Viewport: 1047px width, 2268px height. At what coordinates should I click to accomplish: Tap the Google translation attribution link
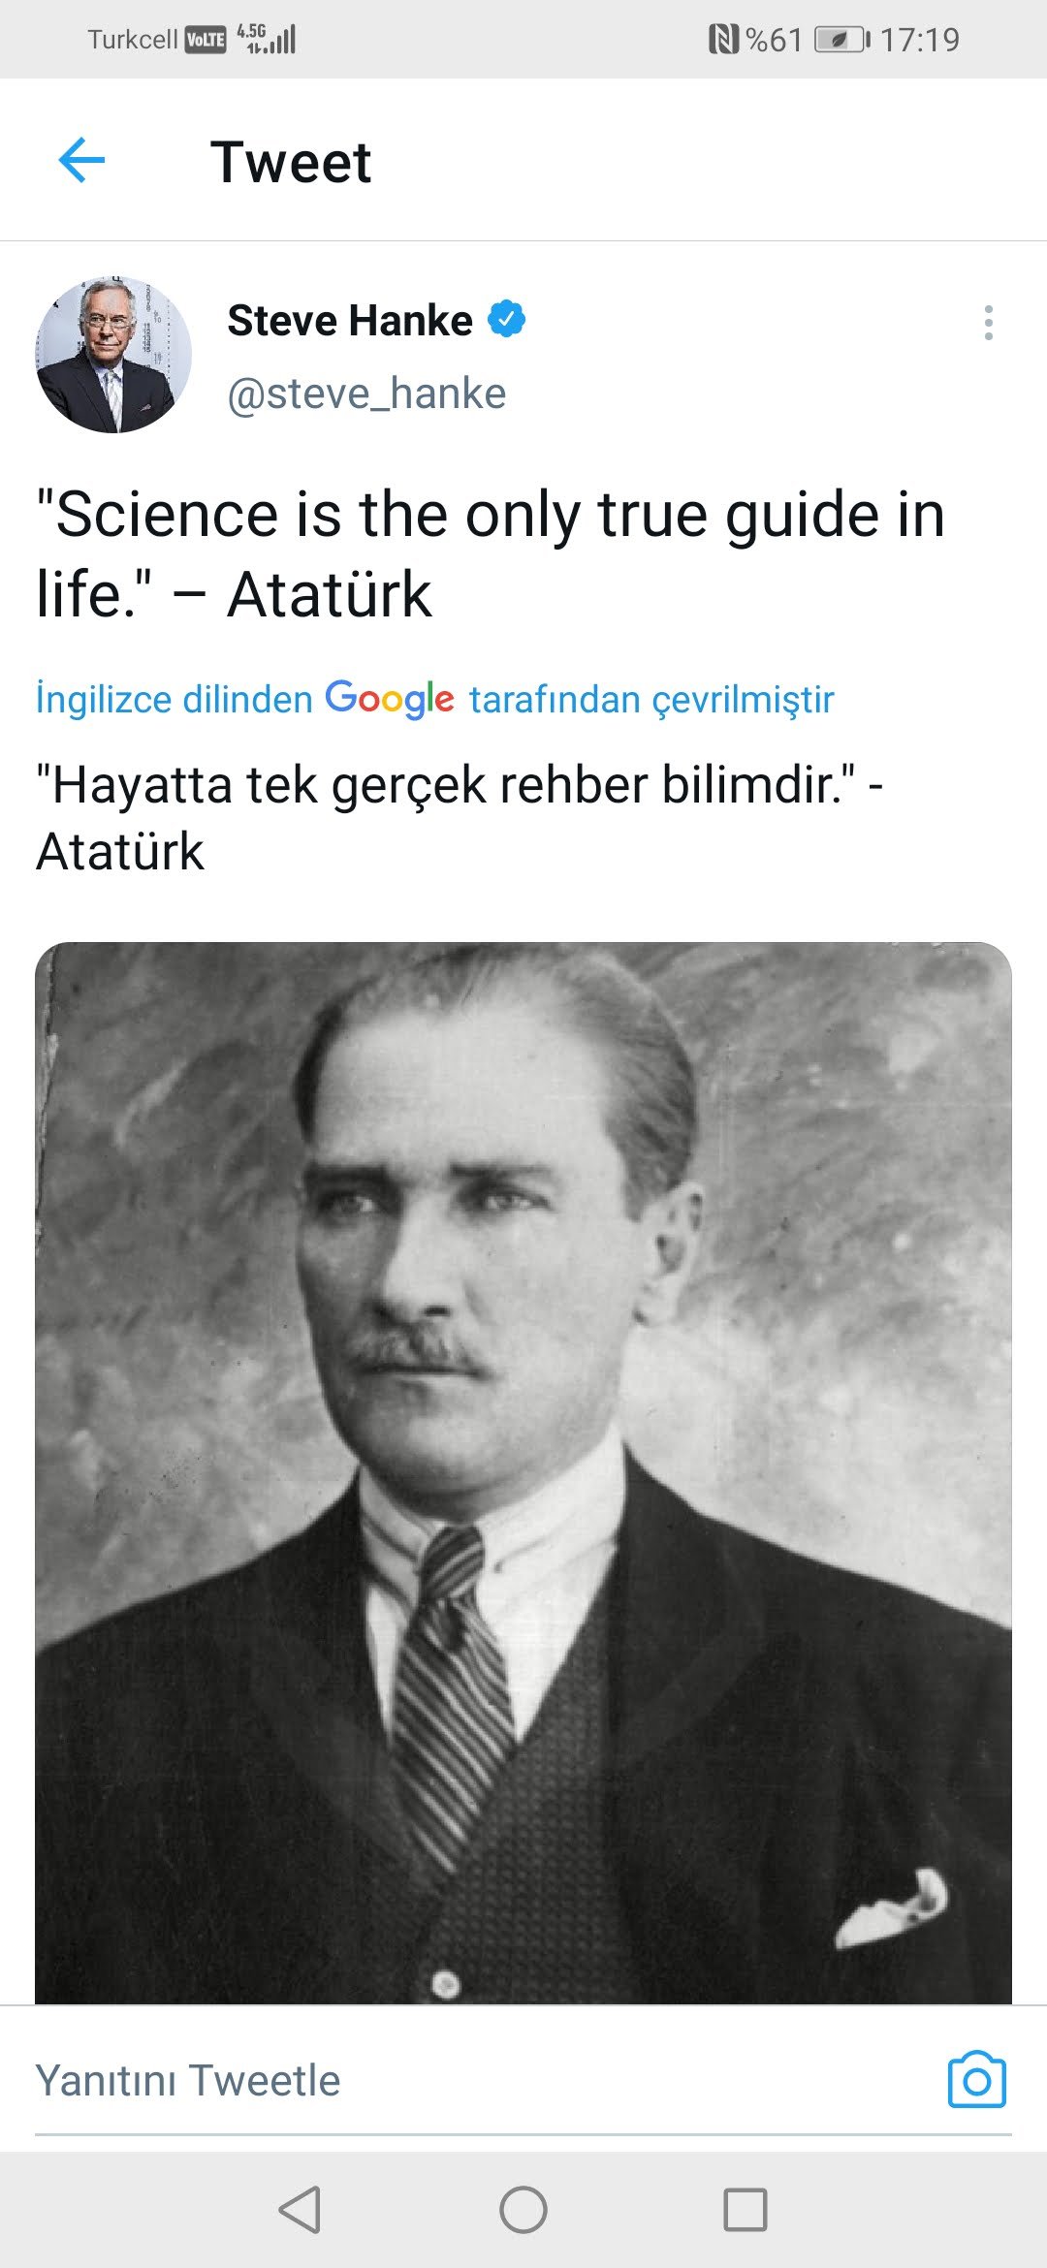click(434, 699)
